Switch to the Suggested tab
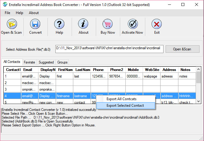This screenshot has height=141, width=204. (46, 62)
